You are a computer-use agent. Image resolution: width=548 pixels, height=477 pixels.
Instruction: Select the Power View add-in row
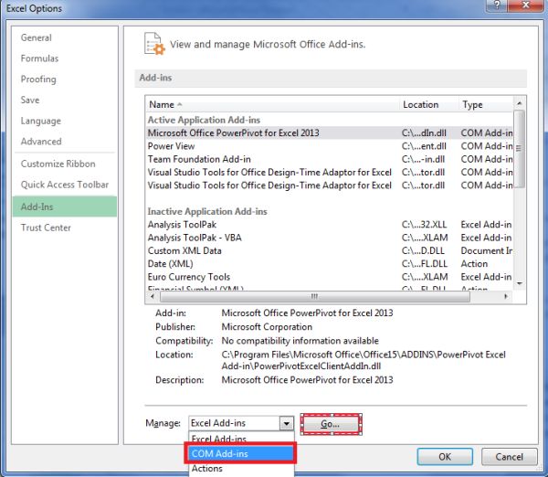click(x=330, y=146)
